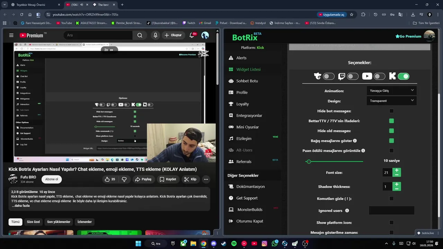
Task: Check Show platform icon checkbox
Action: click(x=391, y=222)
